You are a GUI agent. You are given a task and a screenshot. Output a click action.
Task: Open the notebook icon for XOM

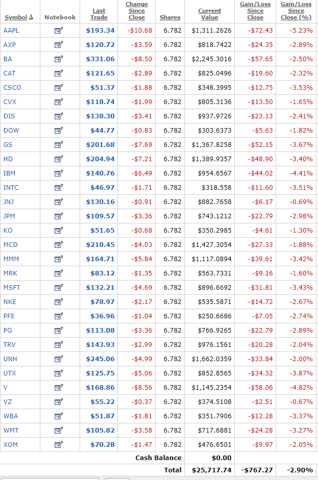[58, 445]
